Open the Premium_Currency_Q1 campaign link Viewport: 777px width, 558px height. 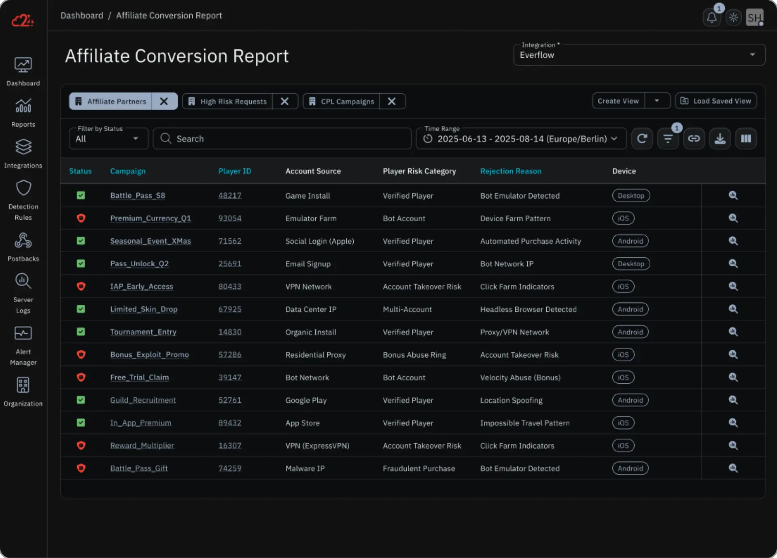point(150,219)
